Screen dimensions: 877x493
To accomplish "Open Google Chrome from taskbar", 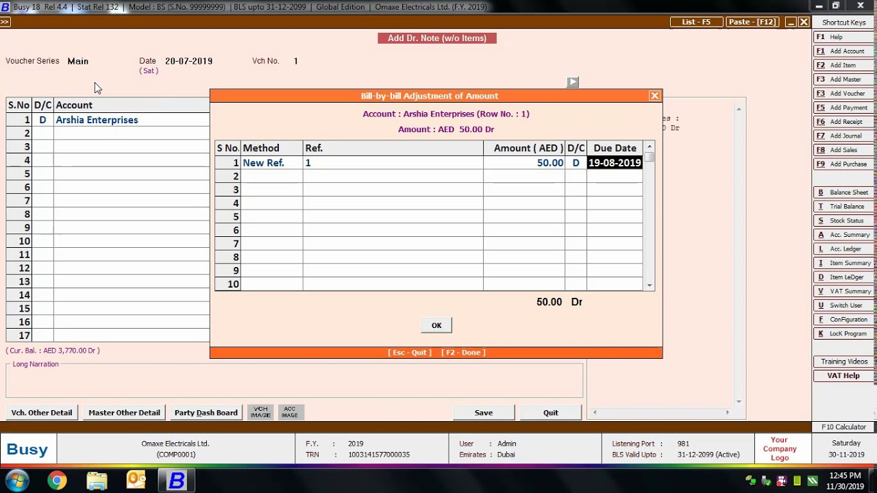I will click(57, 481).
